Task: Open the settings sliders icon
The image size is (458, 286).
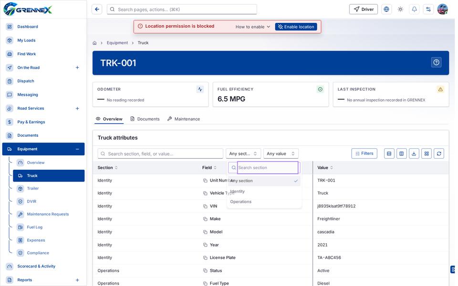Action: 428,10
